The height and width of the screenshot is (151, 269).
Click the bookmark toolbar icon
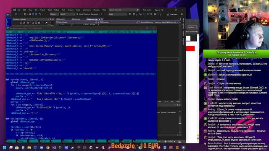tap(155, 14)
